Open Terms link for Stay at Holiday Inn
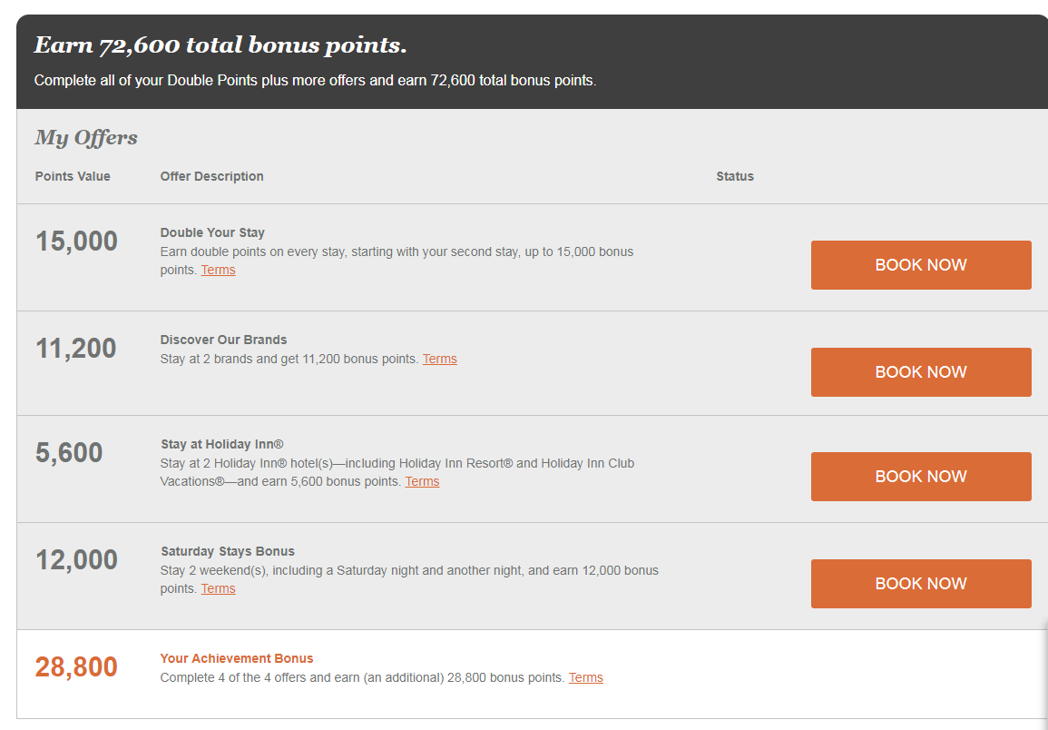This screenshot has height=730, width=1048. pos(423,481)
